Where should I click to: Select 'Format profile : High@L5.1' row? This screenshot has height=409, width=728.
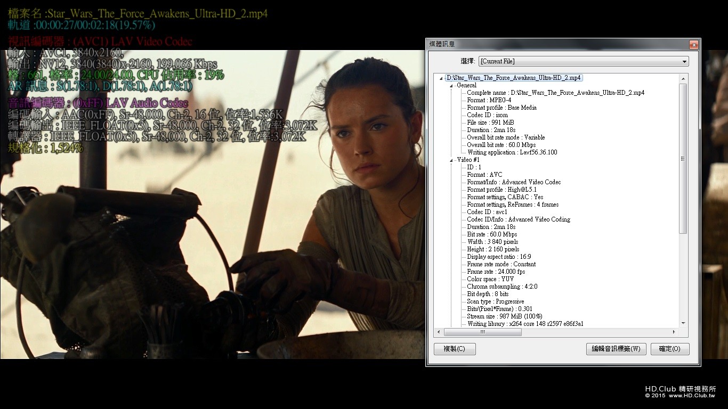pos(501,190)
